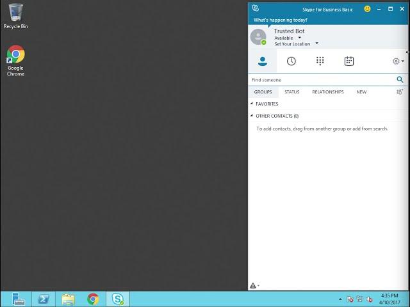
Task: Minimize the Skype for Business window
Action: point(379,10)
